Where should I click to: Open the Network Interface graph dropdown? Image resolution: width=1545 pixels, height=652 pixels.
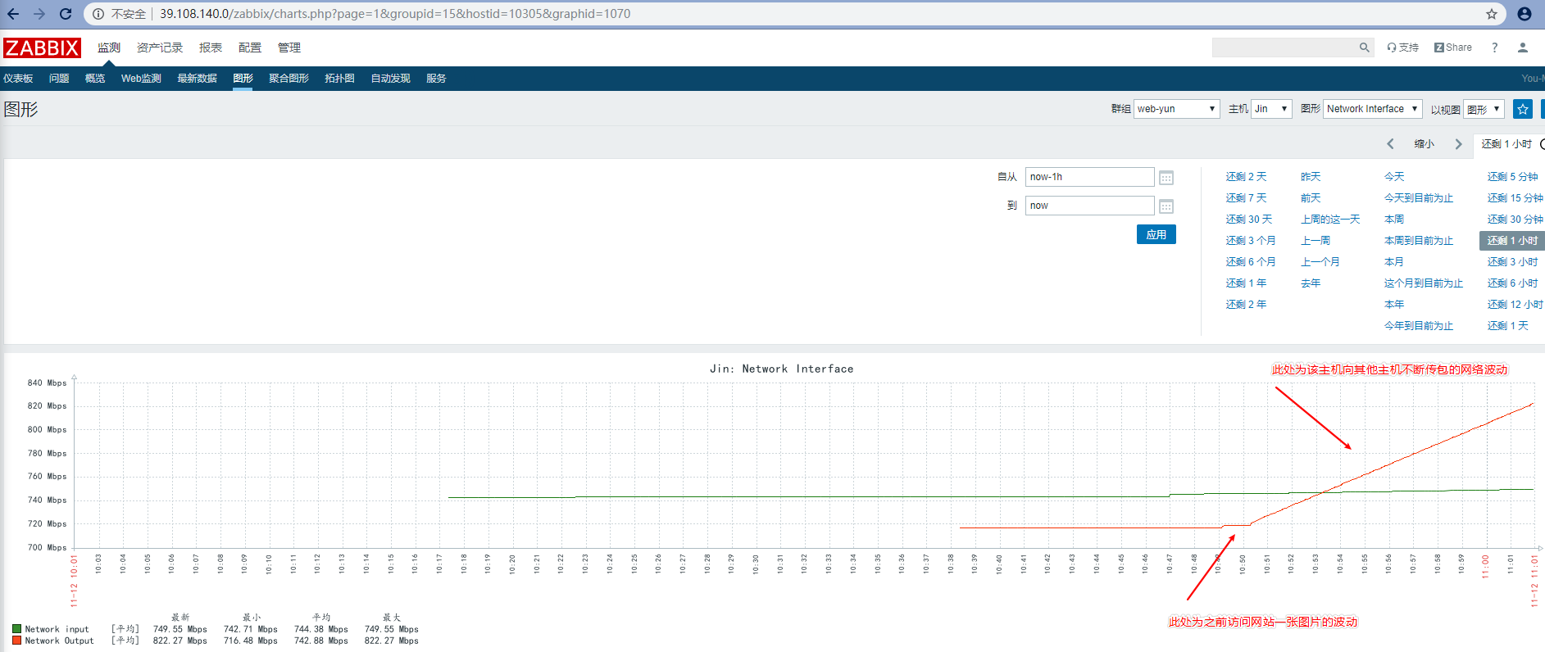tap(1372, 109)
